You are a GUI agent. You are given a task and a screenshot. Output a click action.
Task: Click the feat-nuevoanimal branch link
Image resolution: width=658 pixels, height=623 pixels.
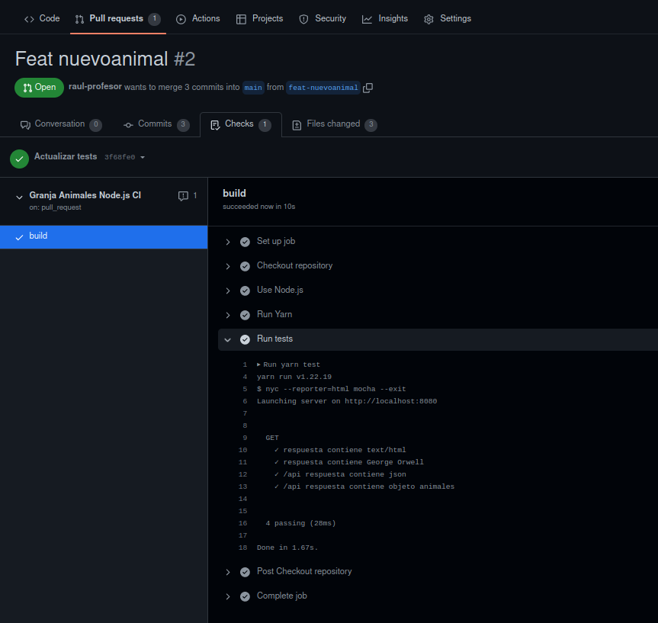point(323,88)
